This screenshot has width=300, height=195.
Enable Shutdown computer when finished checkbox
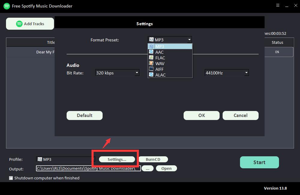point(11,178)
